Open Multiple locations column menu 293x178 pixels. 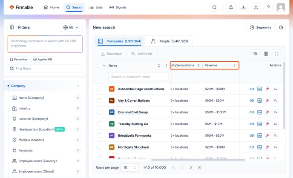tap(198, 66)
